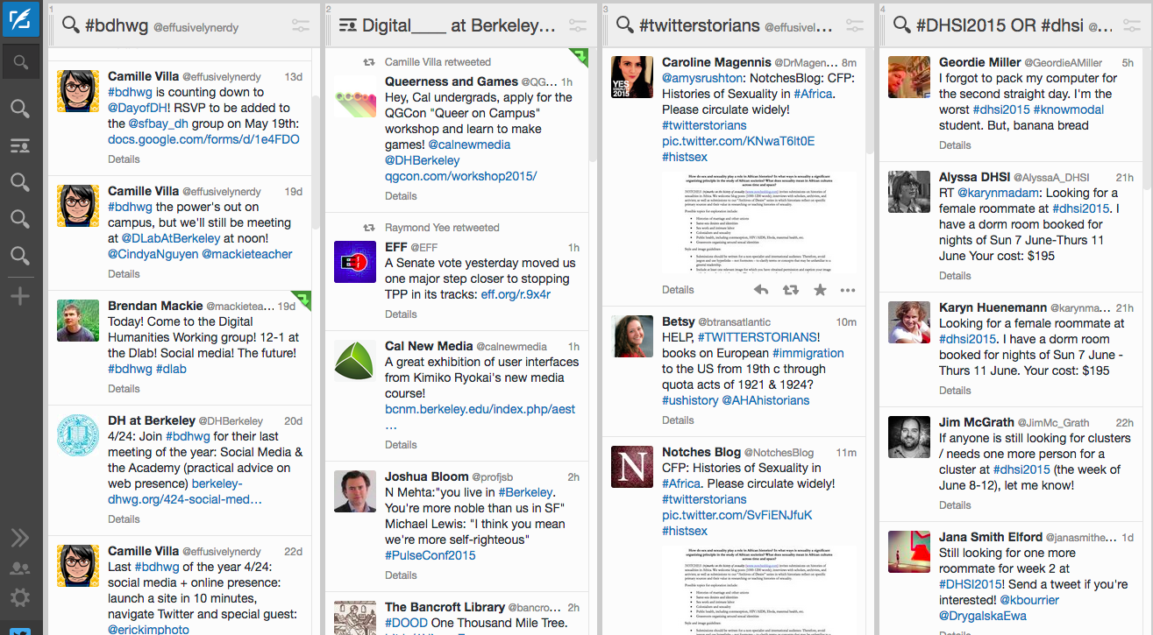Open column options for the Digital at Berkeley column

point(578,26)
